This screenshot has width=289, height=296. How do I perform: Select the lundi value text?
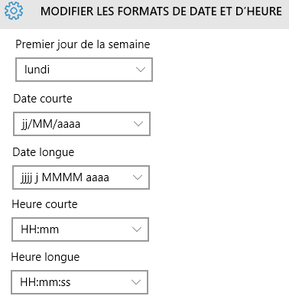(37, 70)
